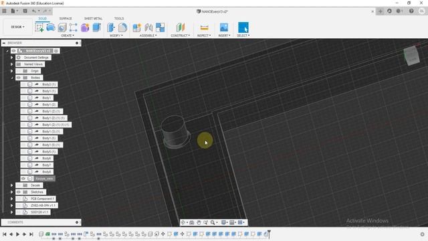Screen dimensions: 428x241
Task: Select the Measure tool icon
Action: pyautogui.click(x=204, y=27)
